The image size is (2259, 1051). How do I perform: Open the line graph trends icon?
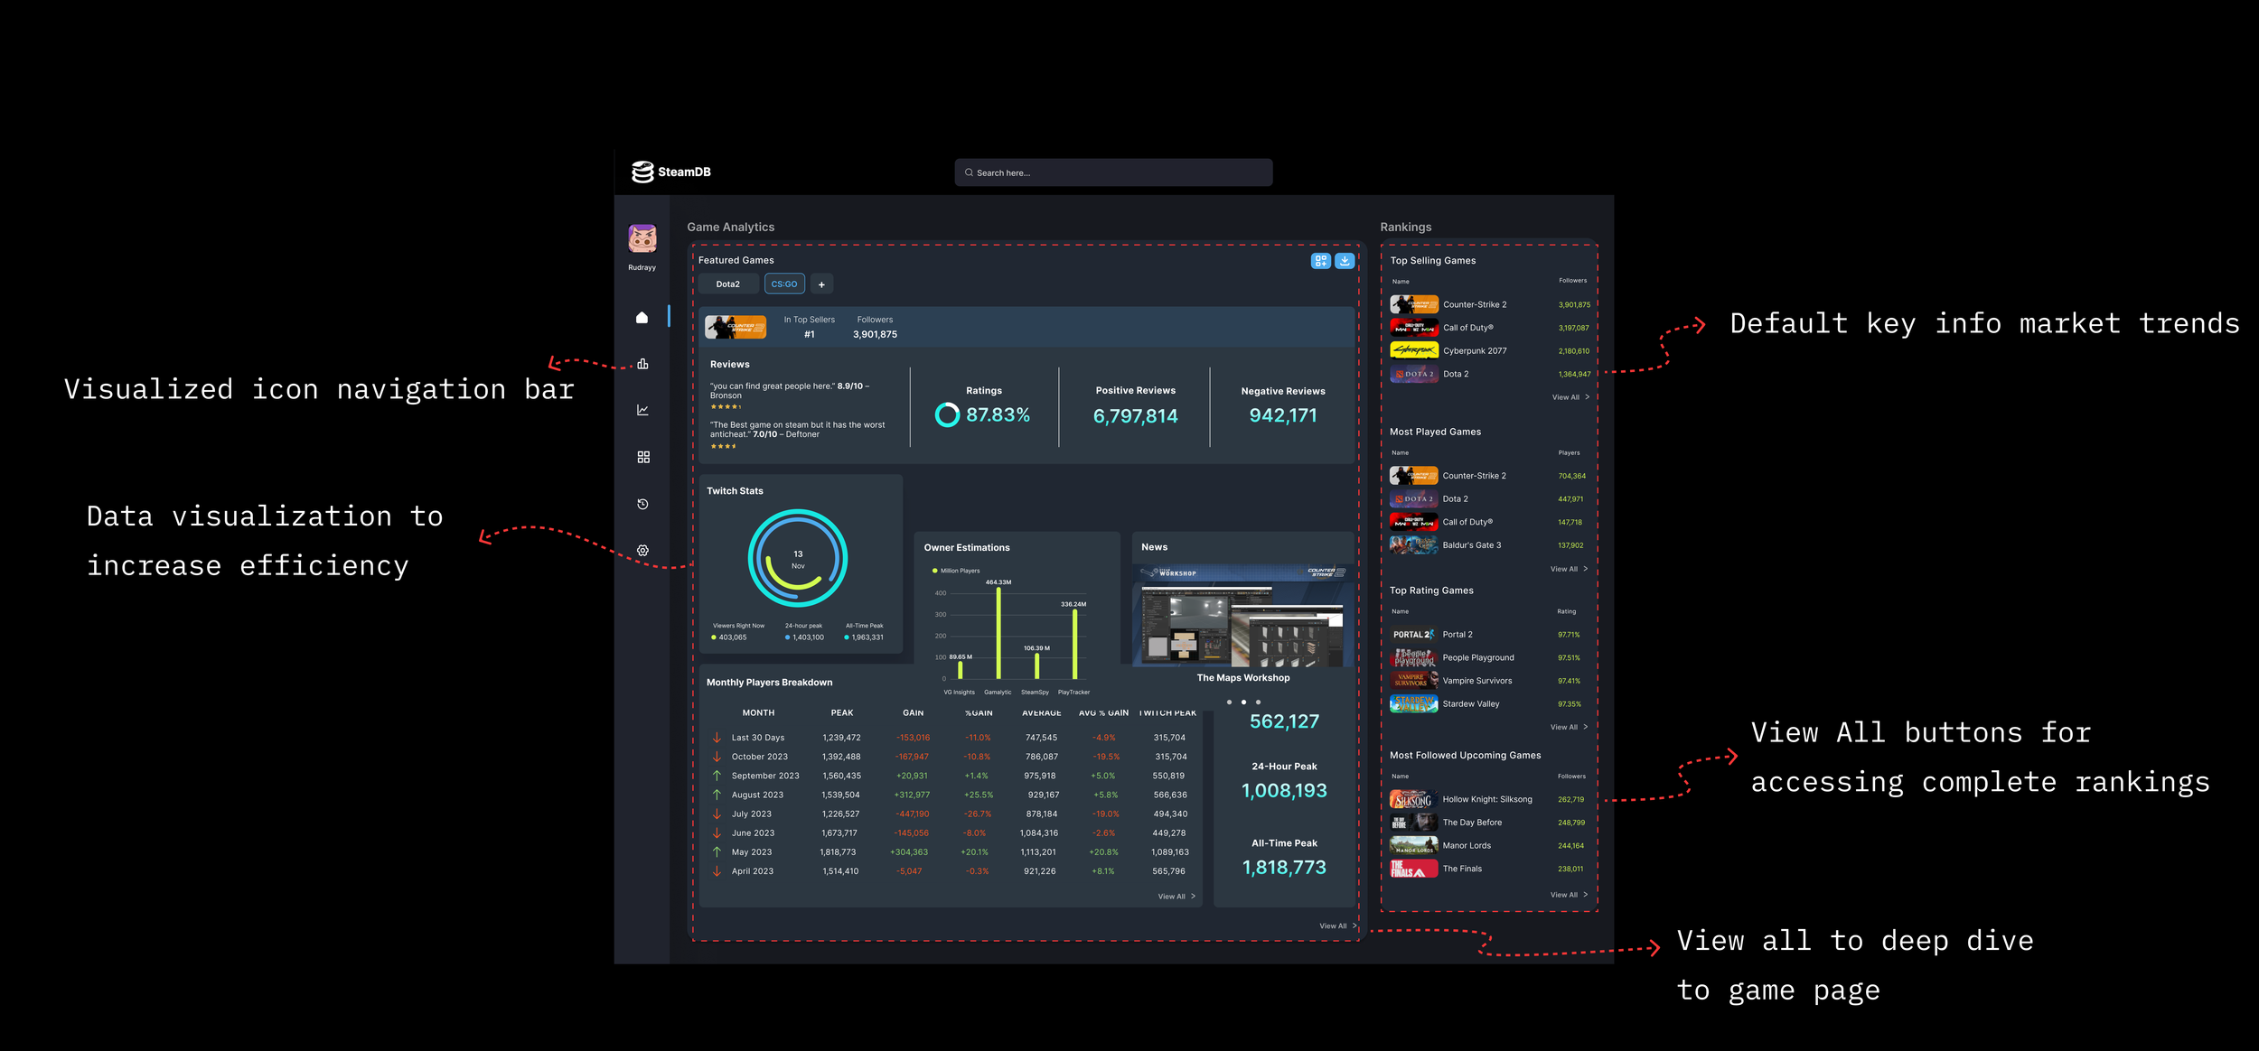(x=642, y=410)
